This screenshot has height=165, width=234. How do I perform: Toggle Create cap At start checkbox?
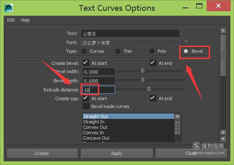tap(85, 98)
